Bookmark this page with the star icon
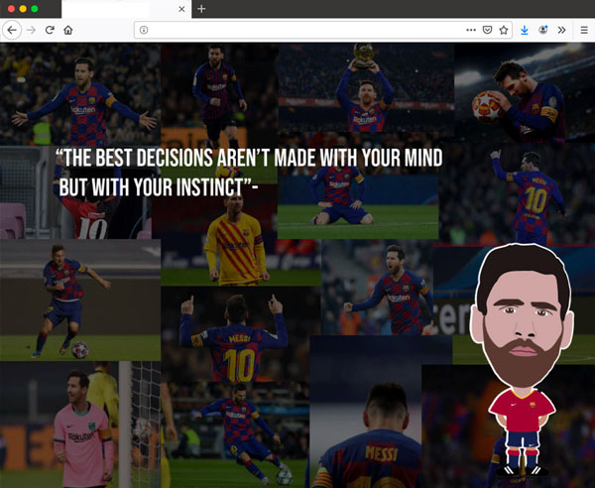The height and width of the screenshot is (488, 595). click(503, 30)
